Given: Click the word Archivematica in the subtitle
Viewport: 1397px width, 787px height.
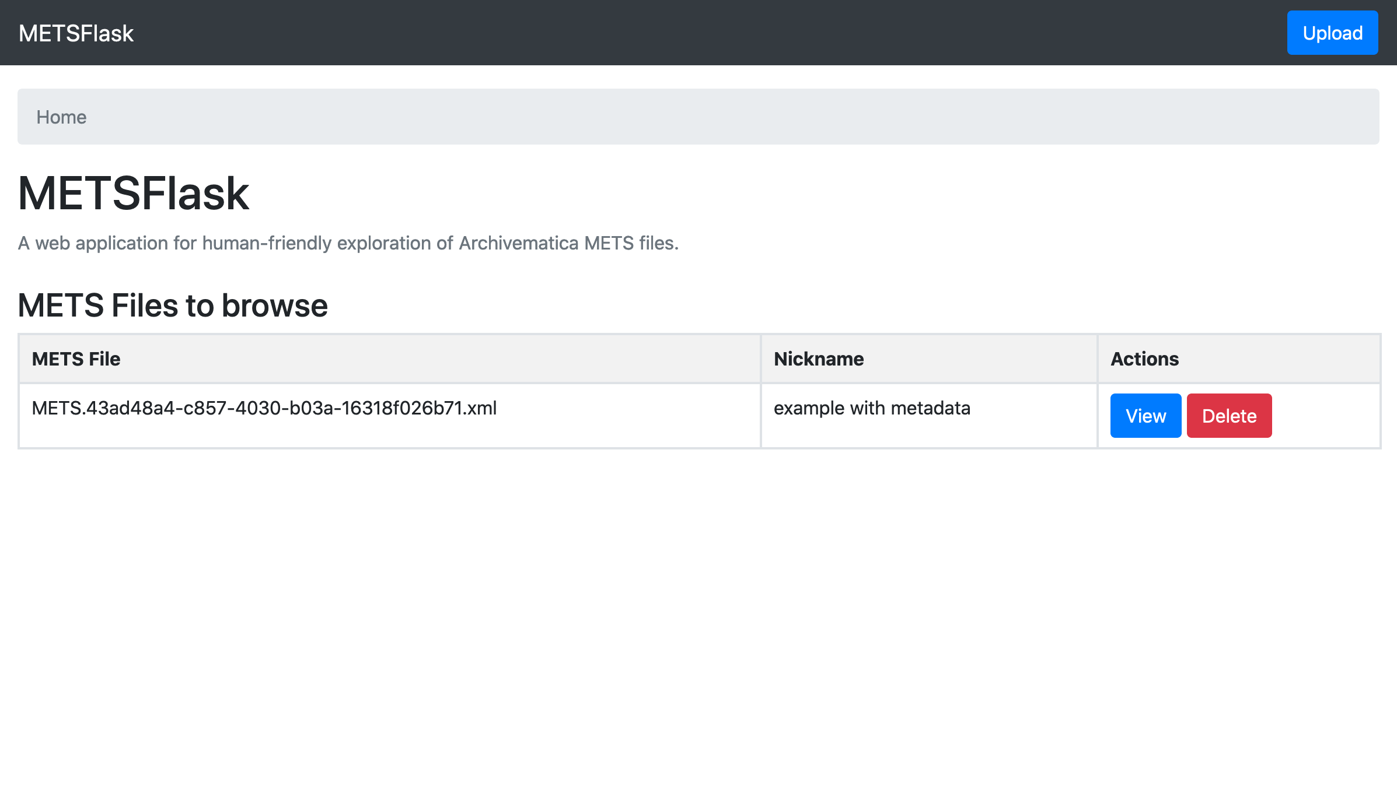Looking at the screenshot, I should click(519, 243).
